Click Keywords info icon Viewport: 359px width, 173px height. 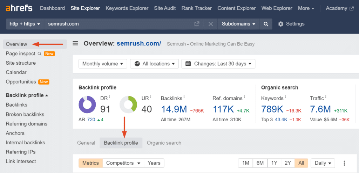(285, 97)
